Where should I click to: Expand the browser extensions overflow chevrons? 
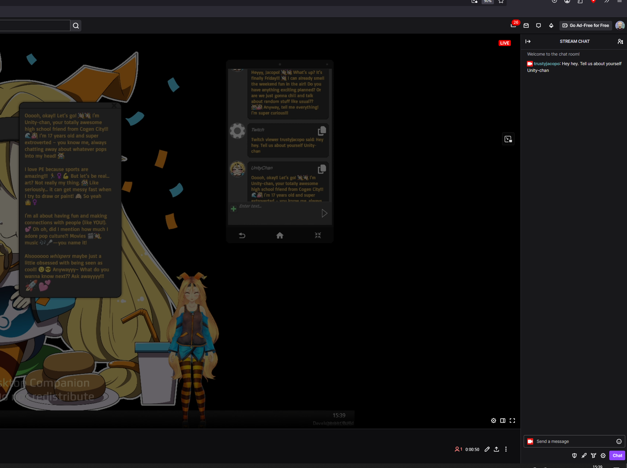(606, 1)
